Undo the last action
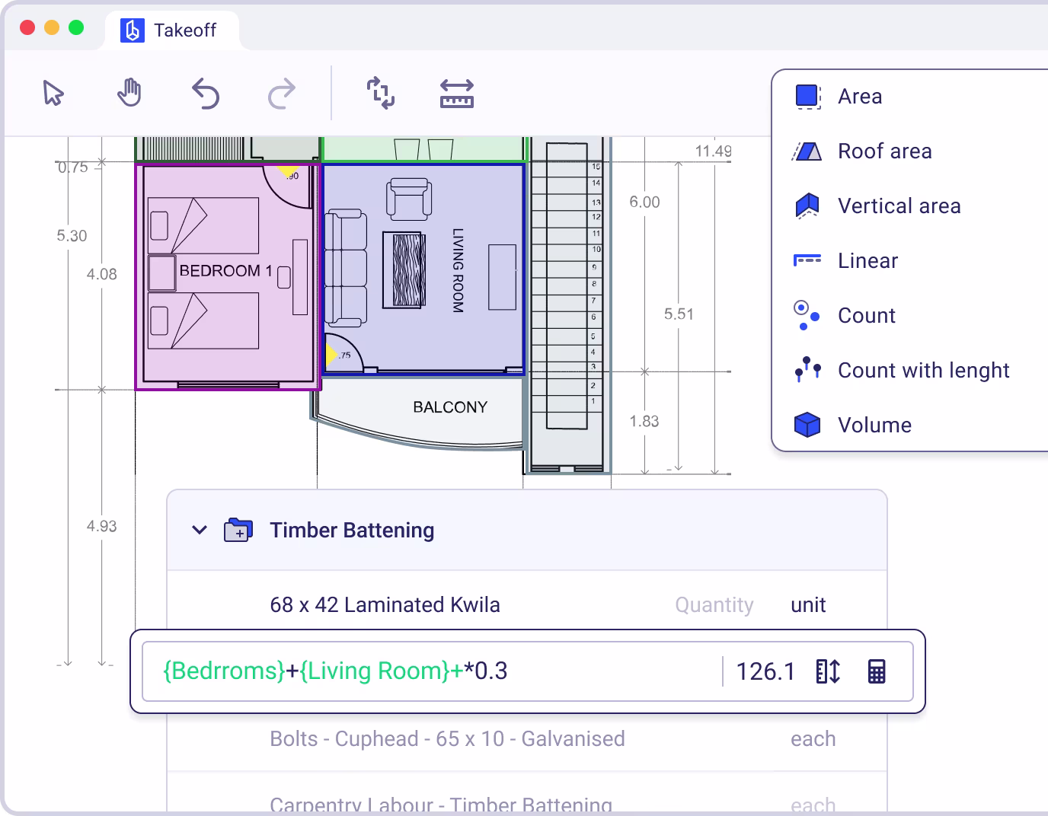Viewport: 1048px width, 816px height. pos(205,94)
